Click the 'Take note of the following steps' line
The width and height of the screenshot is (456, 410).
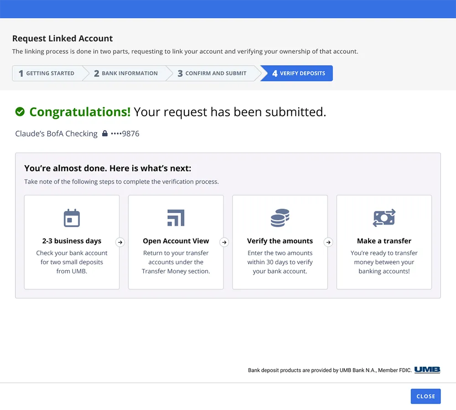pos(121,182)
